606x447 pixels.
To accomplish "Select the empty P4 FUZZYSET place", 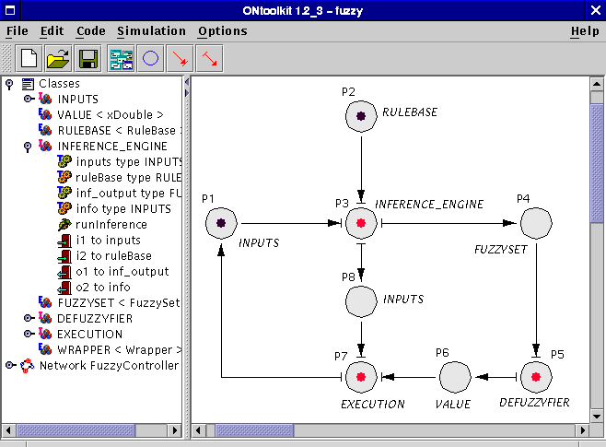I will click(x=536, y=223).
